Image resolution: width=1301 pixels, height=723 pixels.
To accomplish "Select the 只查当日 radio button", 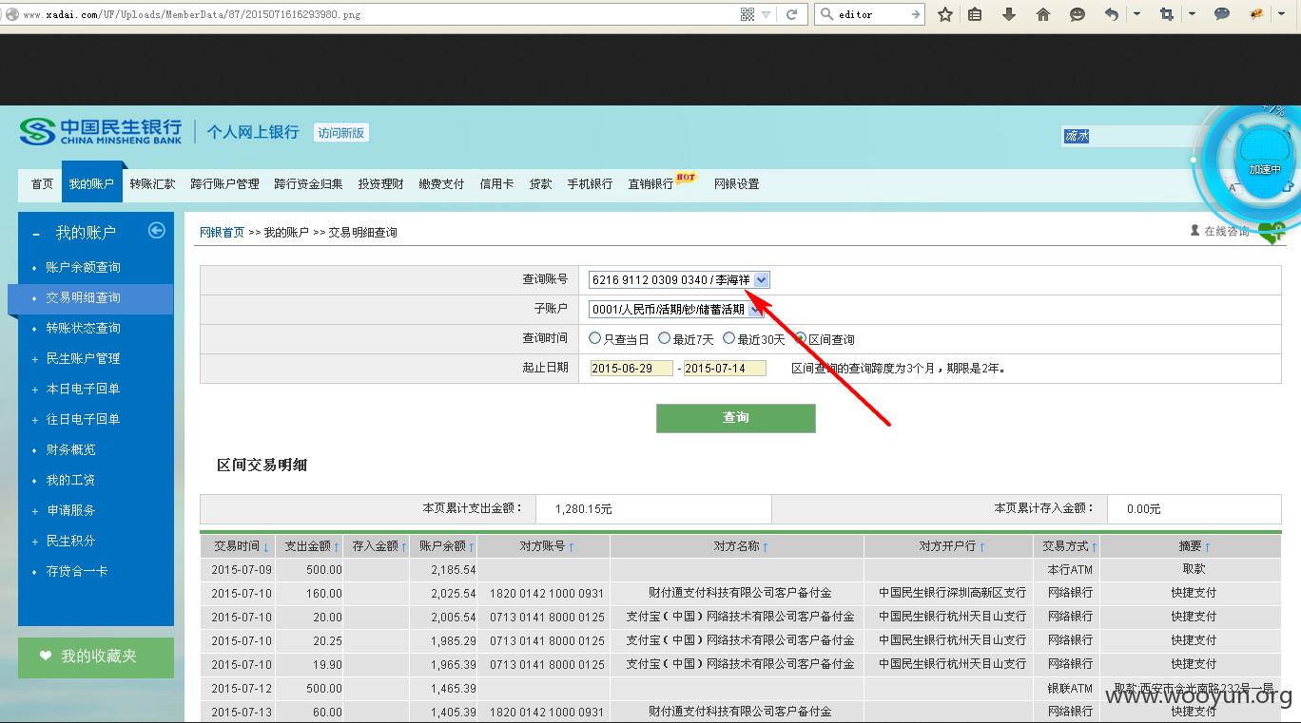I will (x=595, y=338).
